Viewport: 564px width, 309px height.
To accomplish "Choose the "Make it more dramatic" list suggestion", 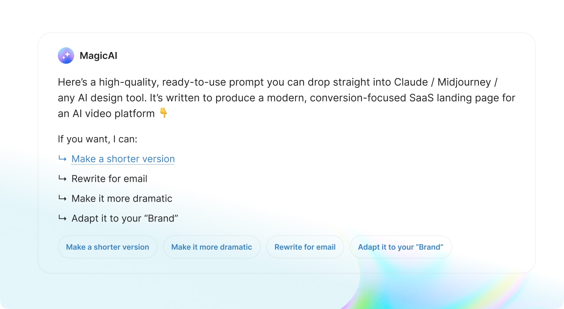I will pos(122,199).
